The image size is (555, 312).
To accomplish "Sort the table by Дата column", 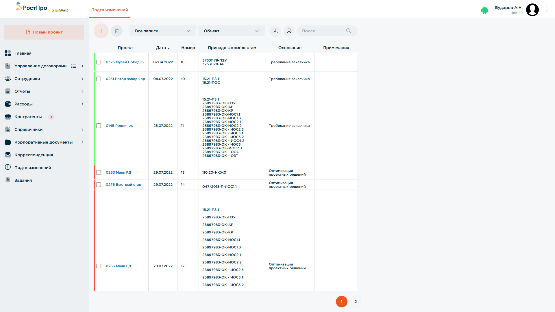I will coord(163,48).
